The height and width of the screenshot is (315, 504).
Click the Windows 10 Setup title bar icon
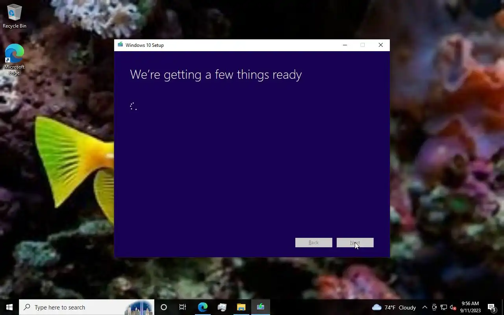[x=120, y=45]
